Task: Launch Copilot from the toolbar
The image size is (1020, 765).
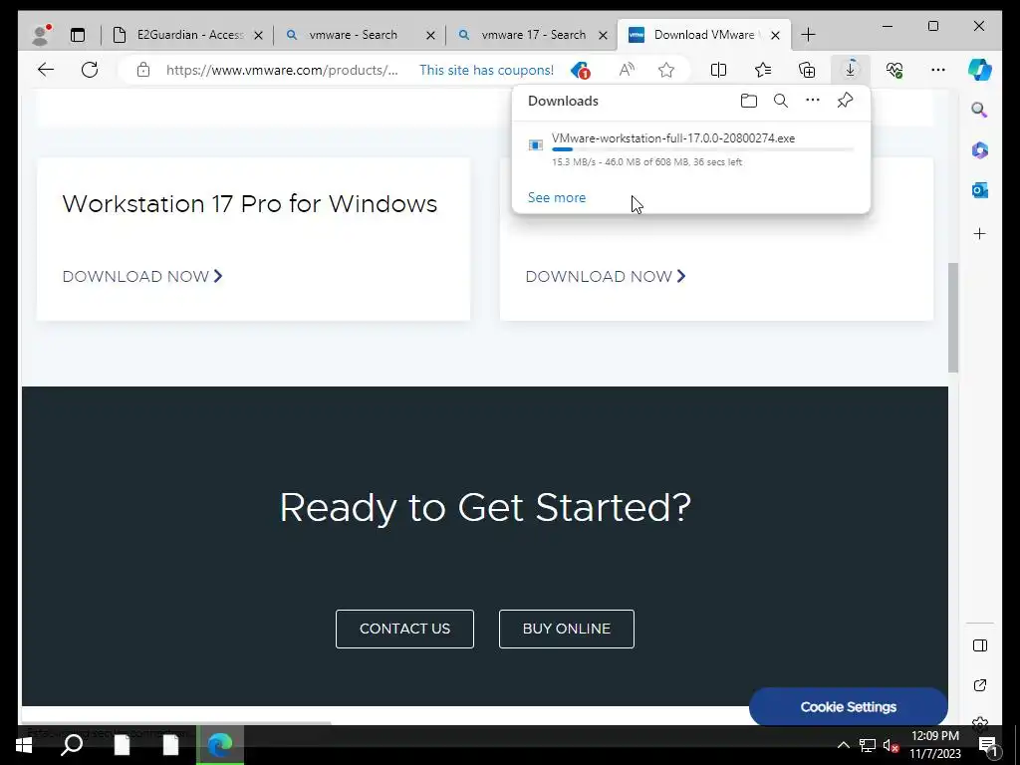Action: [x=980, y=70]
